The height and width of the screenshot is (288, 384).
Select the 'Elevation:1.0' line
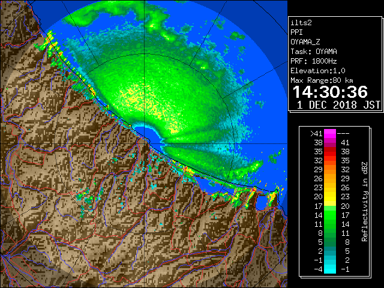(x=318, y=71)
